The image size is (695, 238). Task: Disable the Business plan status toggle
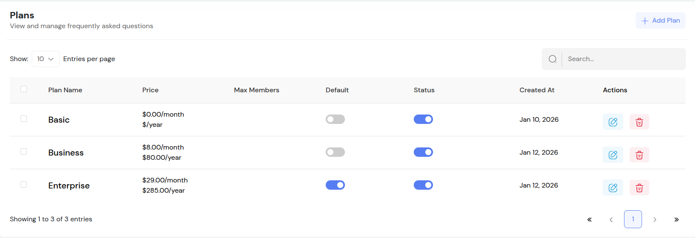point(423,152)
